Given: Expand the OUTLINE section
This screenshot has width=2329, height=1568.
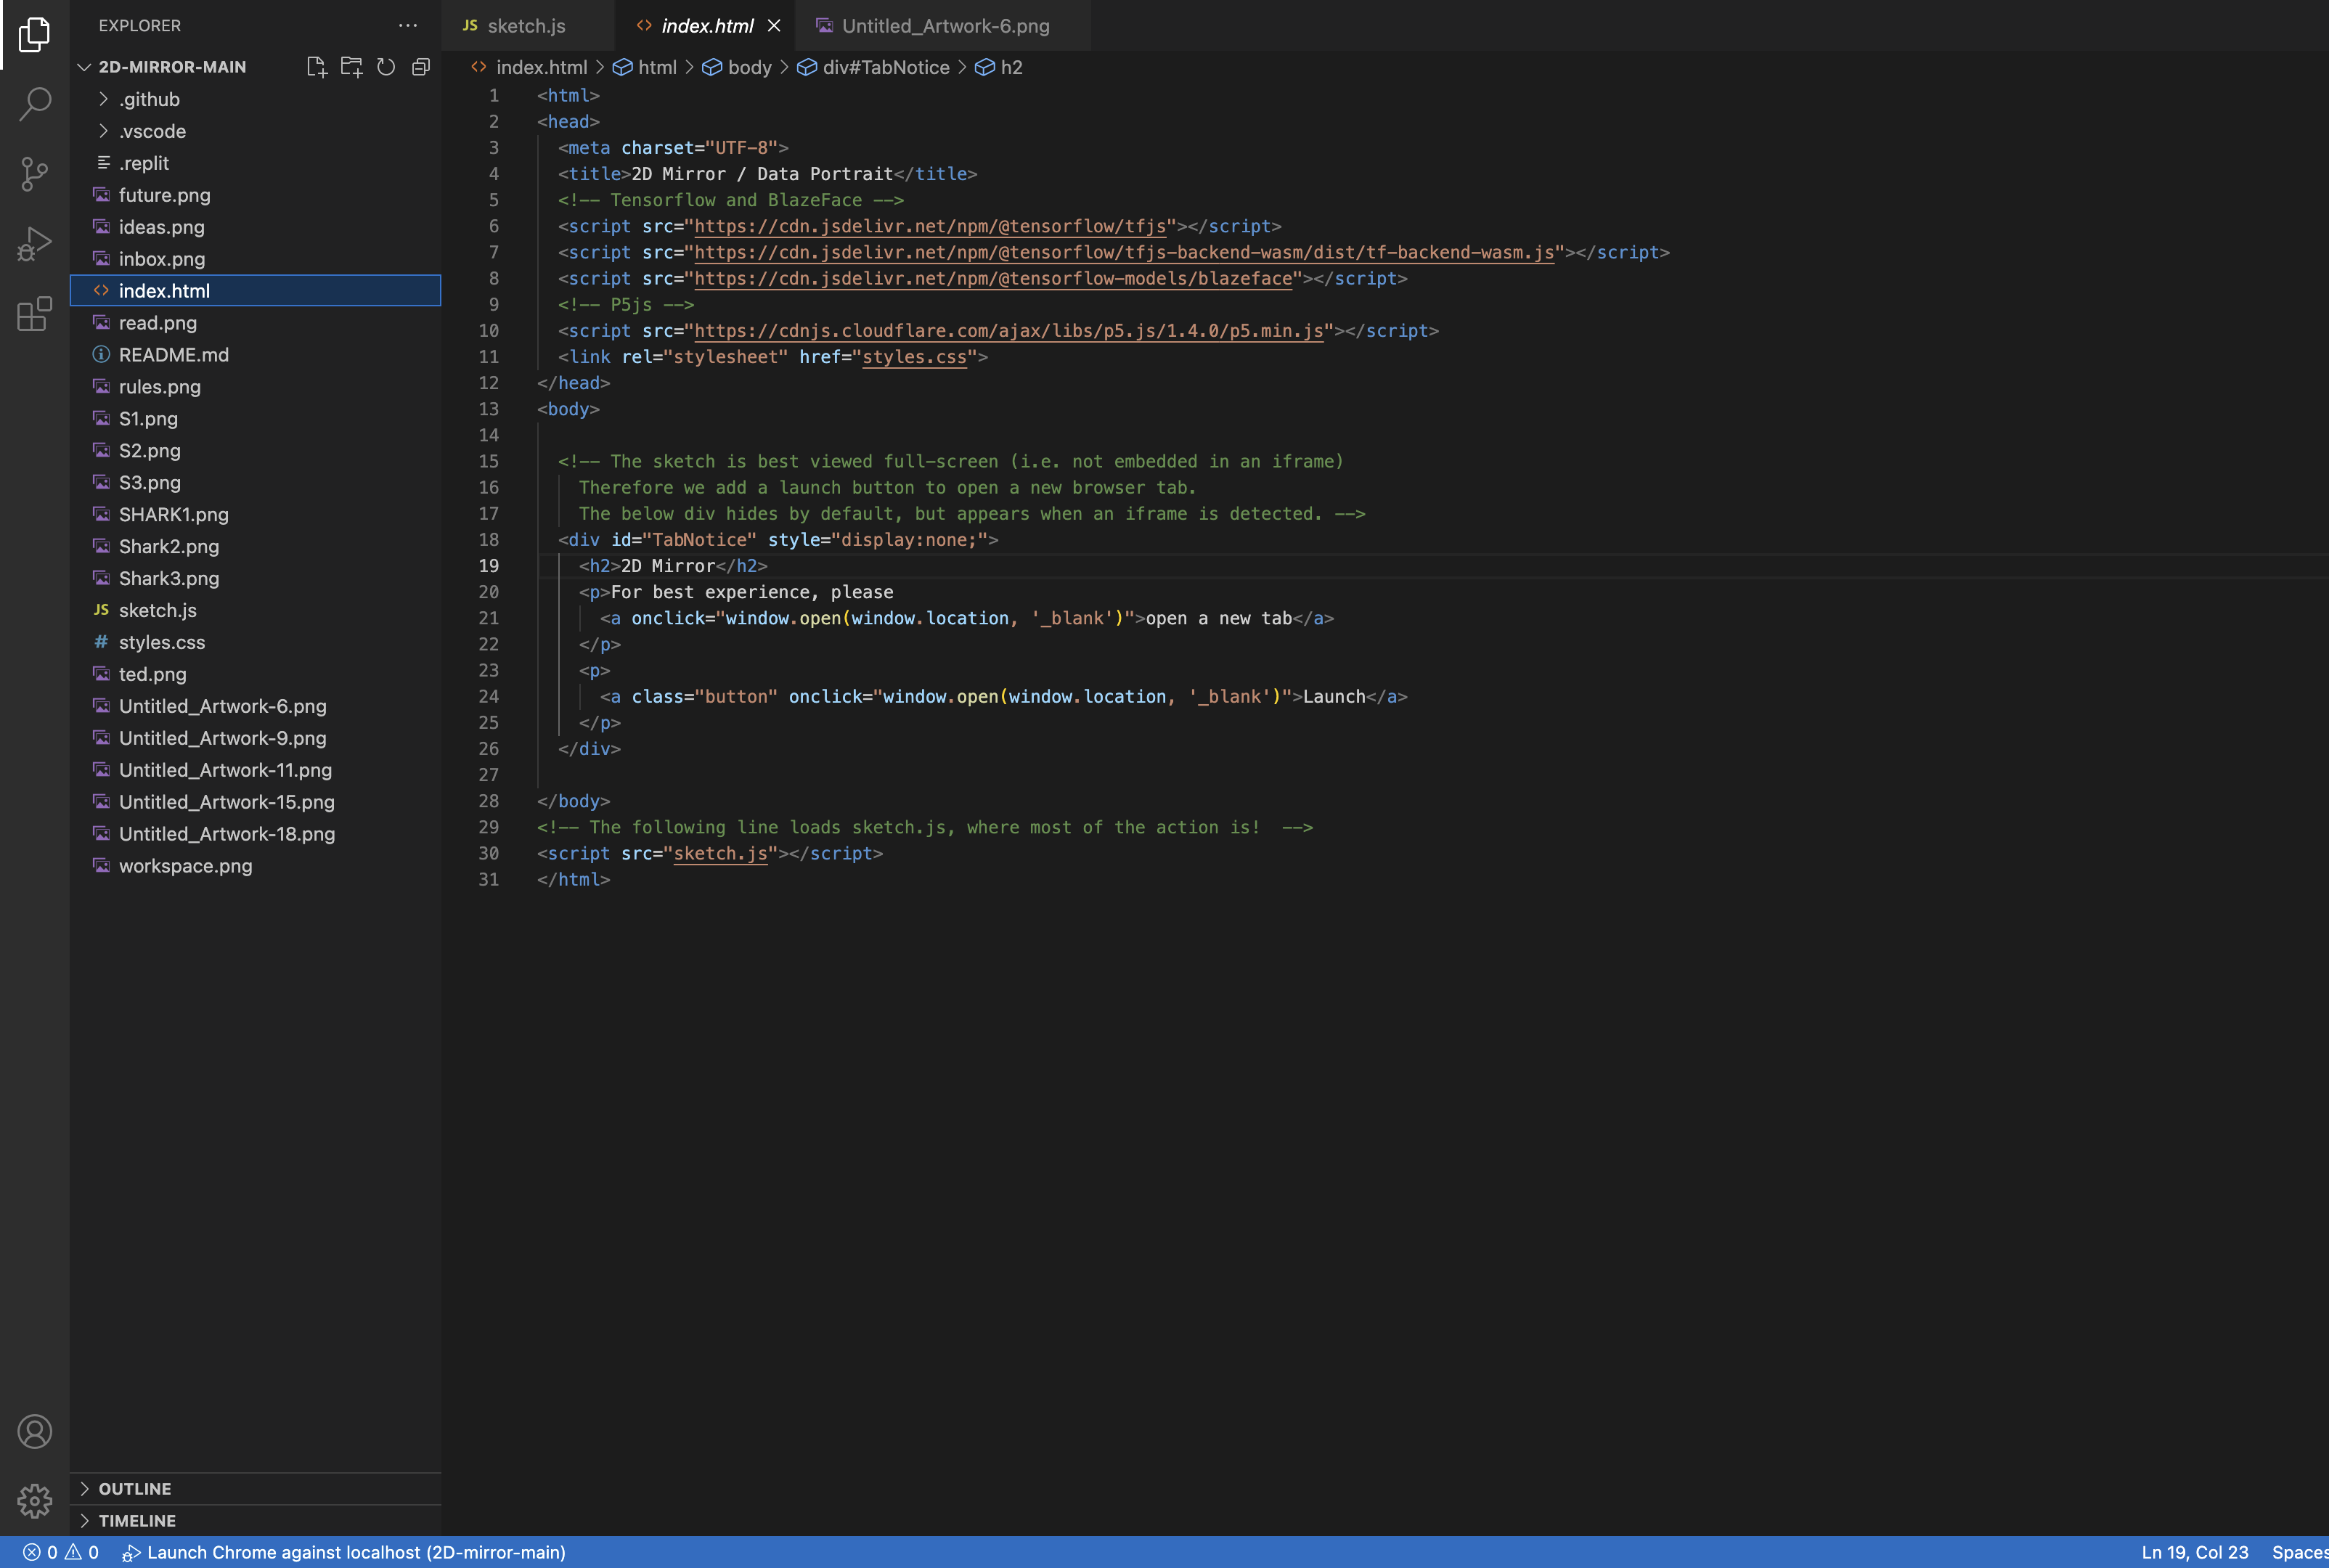Looking at the screenshot, I should (x=134, y=1488).
